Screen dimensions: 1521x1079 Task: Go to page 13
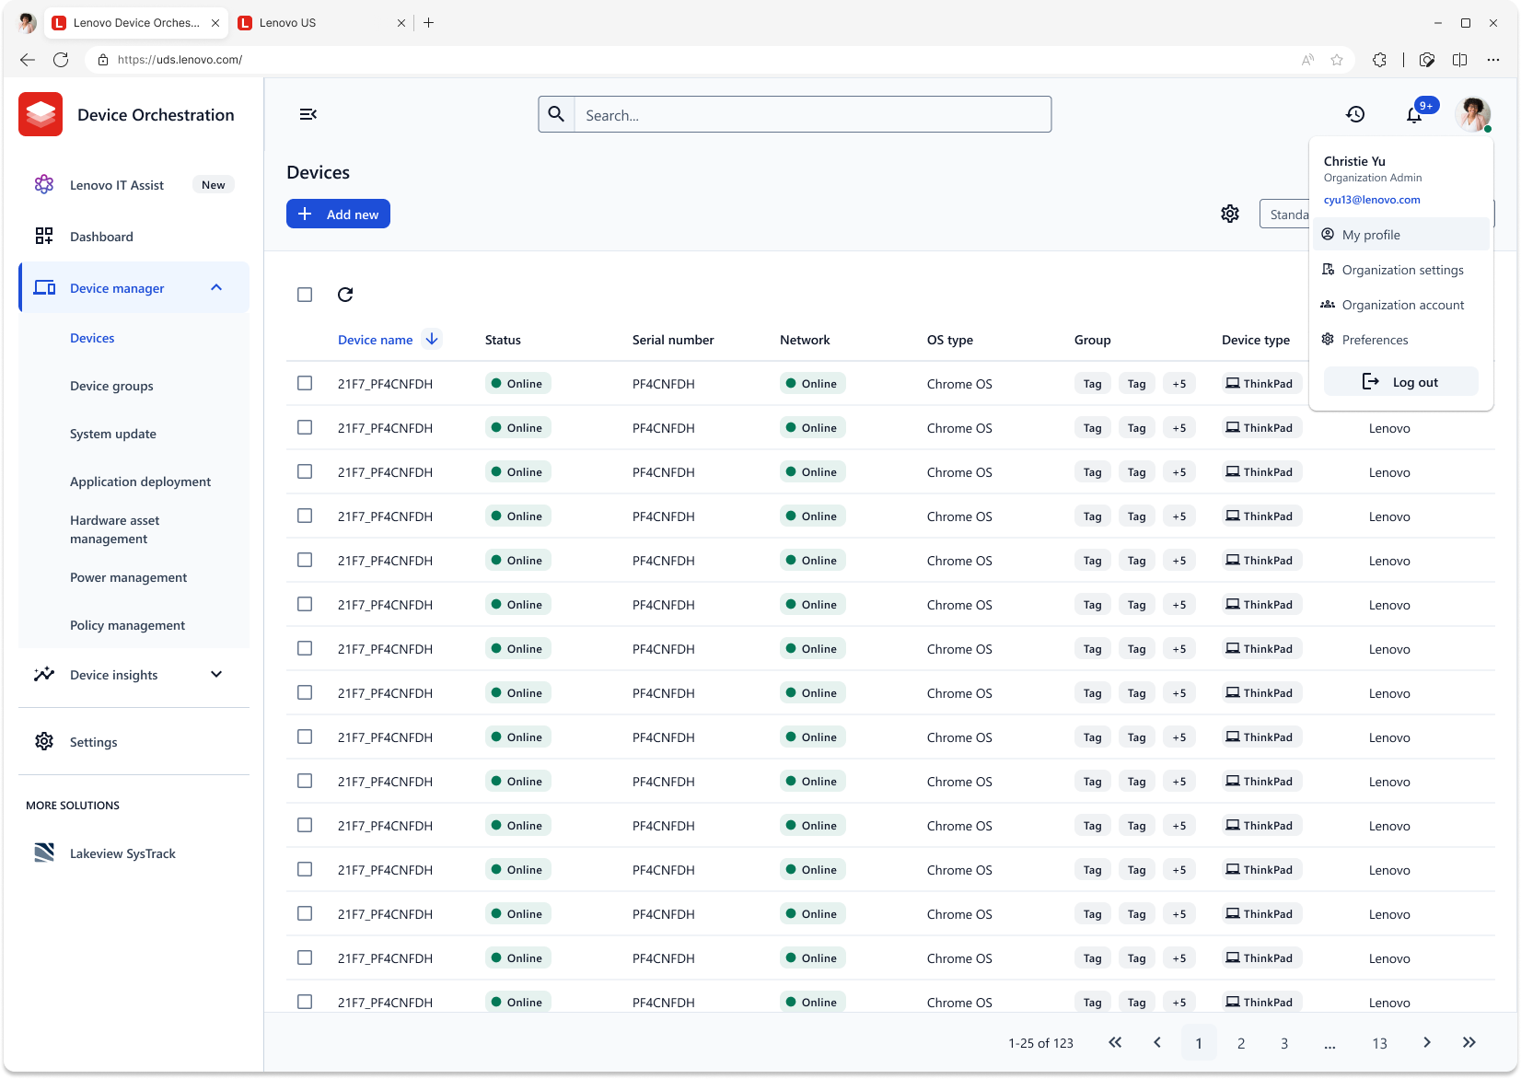[1379, 1043]
